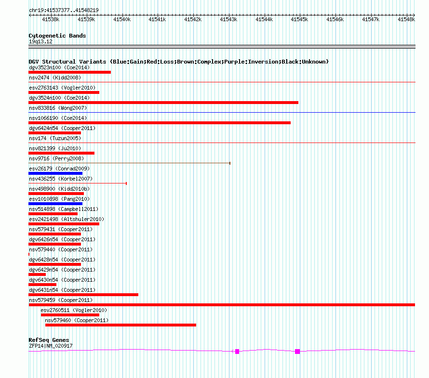
Task: Select nsv9716 (Perry2008) label
Action: click(x=56, y=158)
